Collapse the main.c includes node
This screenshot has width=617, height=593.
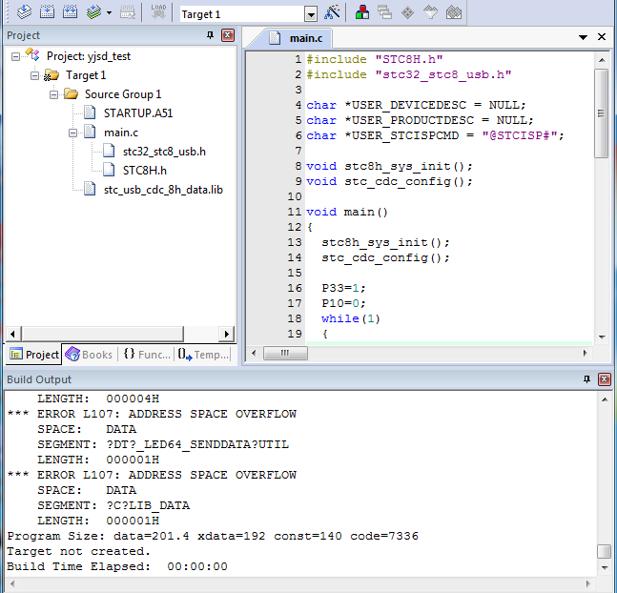pyautogui.click(x=72, y=133)
